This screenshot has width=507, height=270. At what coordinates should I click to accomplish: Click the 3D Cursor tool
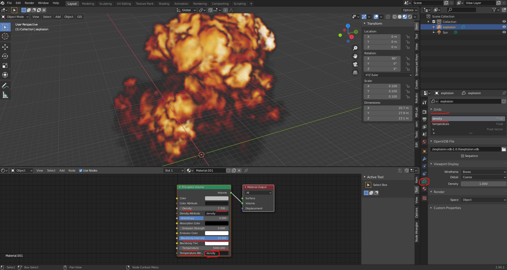click(x=5, y=36)
